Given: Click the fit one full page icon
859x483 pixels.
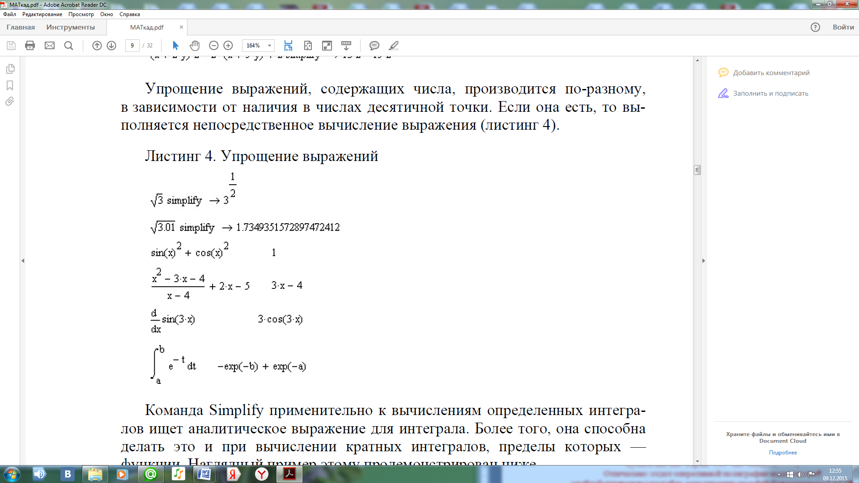Looking at the screenshot, I should tap(308, 46).
